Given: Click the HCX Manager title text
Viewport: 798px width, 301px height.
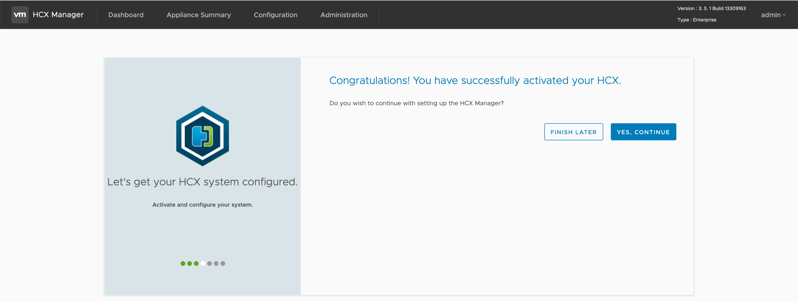Looking at the screenshot, I should coord(58,15).
